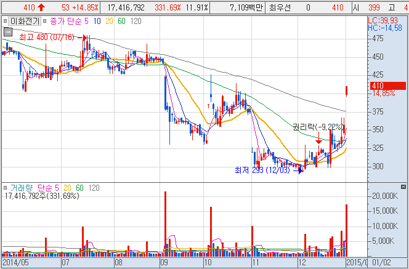The image size is (409, 269).
Task: Click the 11 month label on the time axis
Action: coord(256,262)
